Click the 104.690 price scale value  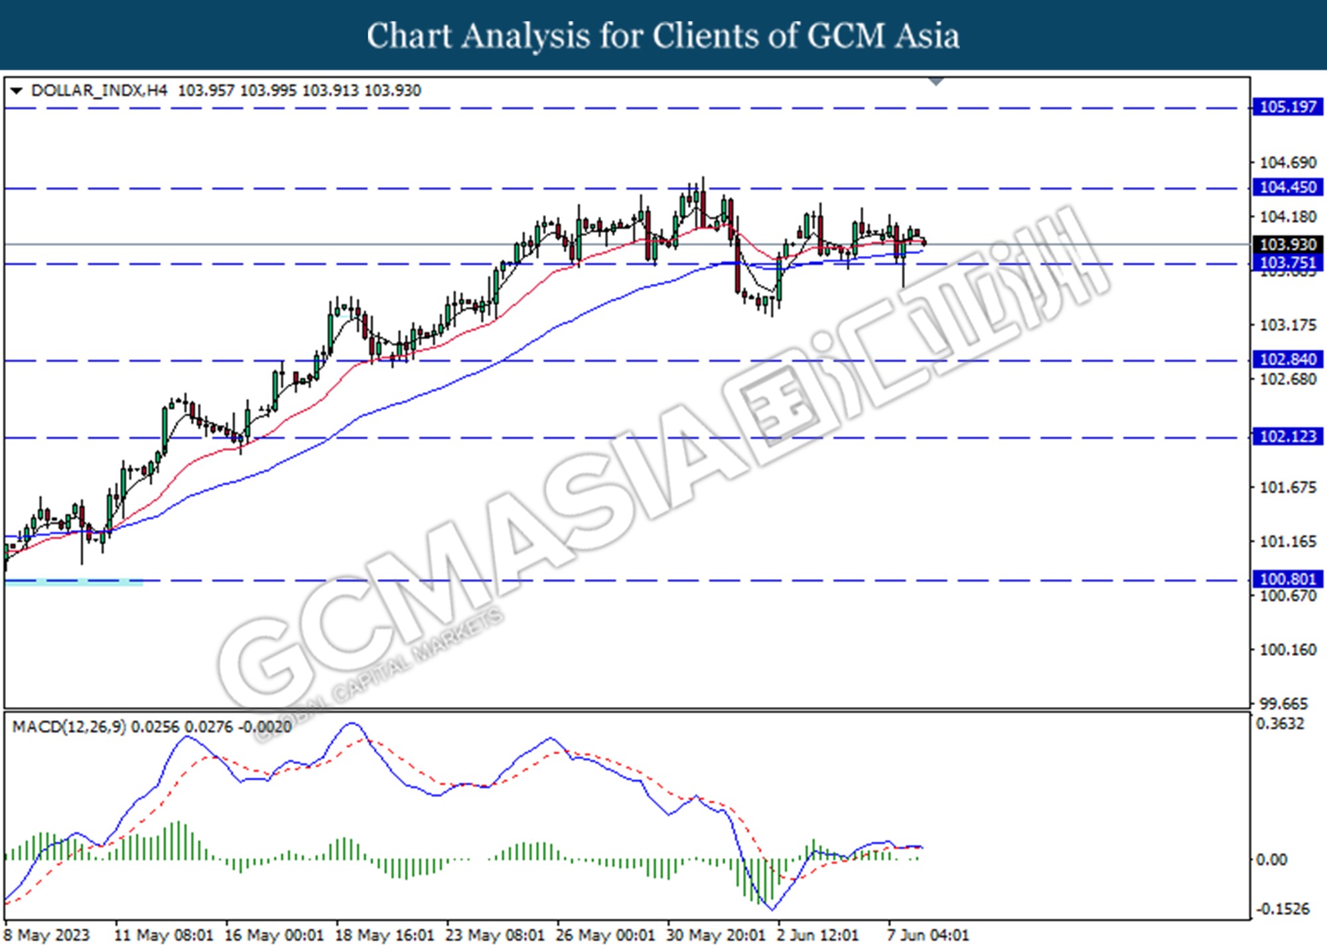1288,162
